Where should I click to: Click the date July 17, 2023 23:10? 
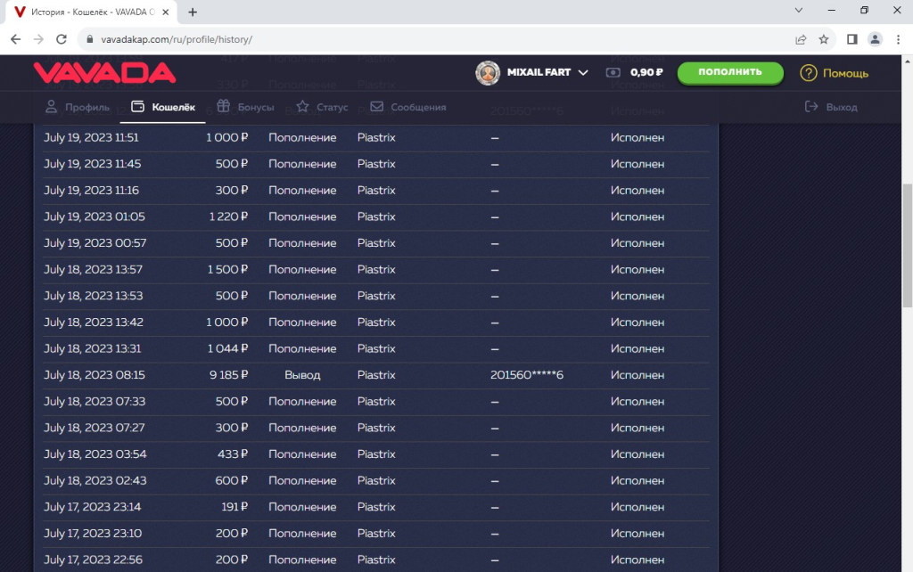[x=93, y=534]
